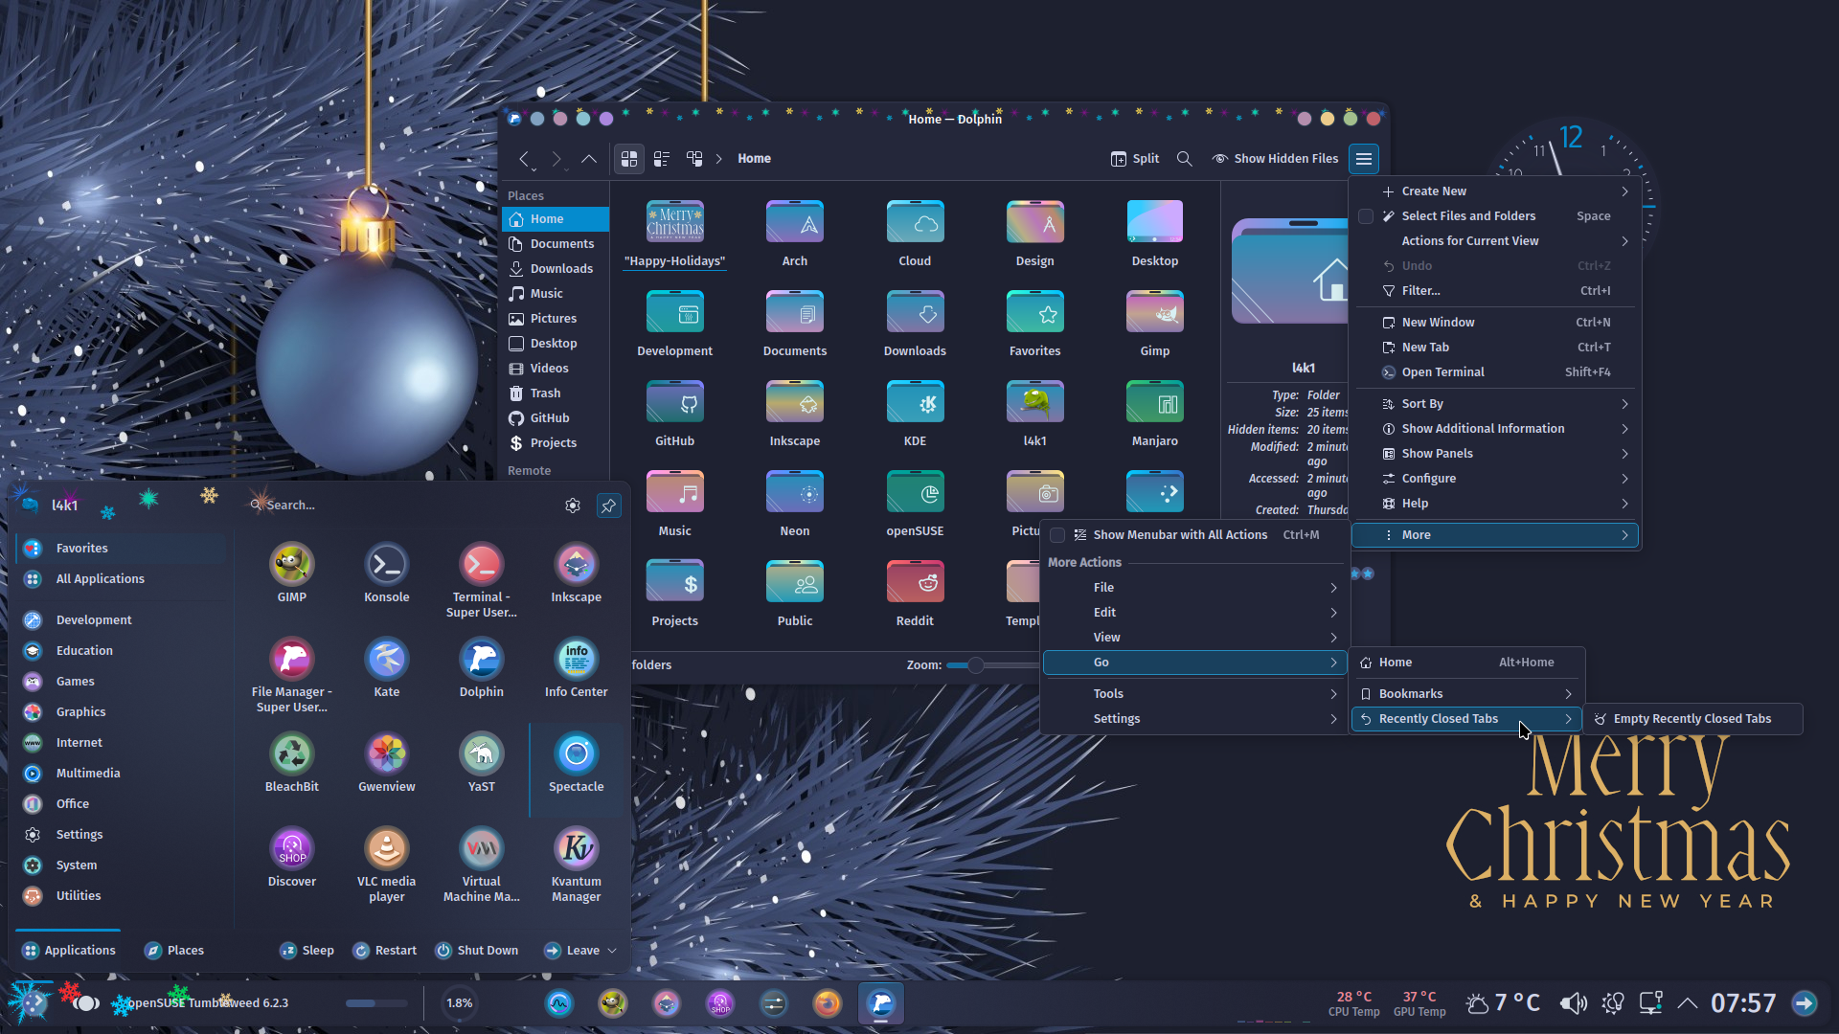Launch BleachBit from the launcher
1839x1034 pixels.
point(292,762)
